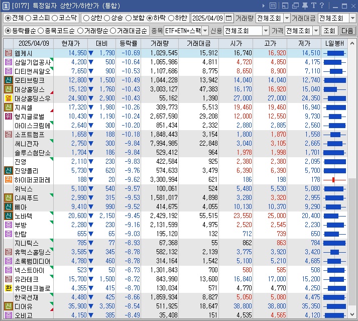The height and width of the screenshot is (321, 358).
Task: Click the vertical scrollbar thumb
Action: (352, 241)
